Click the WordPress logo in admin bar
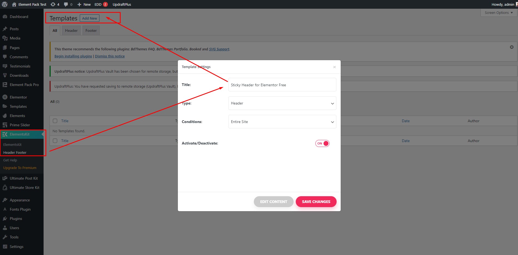The image size is (518, 255). point(4,4)
